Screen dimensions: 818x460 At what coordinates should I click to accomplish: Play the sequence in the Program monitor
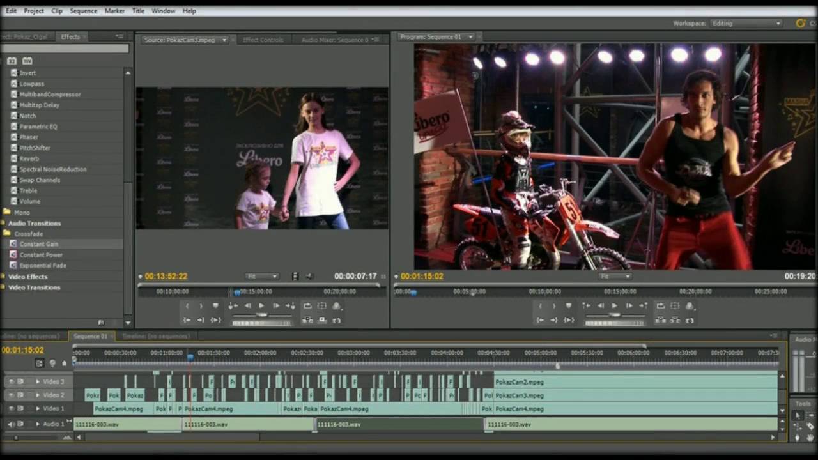pyautogui.click(x=615, y=306)
